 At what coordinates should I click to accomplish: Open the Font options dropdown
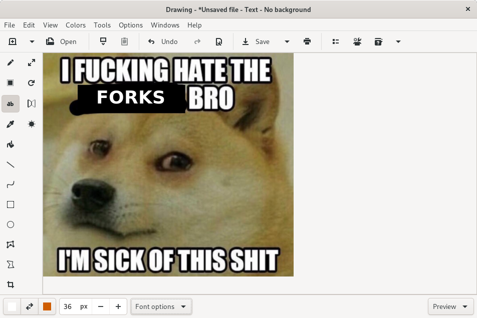point(161,307)
